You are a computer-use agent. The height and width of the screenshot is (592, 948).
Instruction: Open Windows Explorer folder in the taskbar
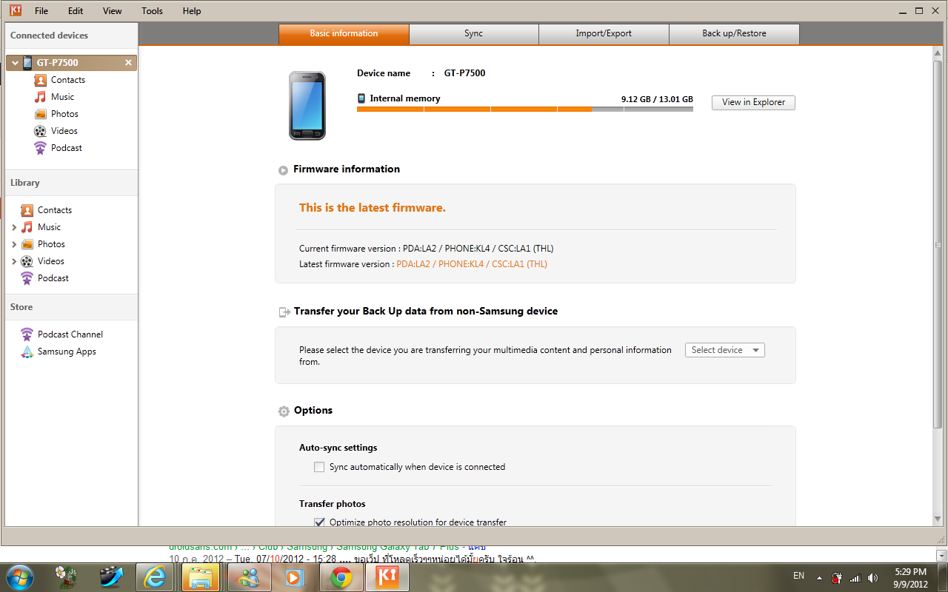(x=201, y=576)
